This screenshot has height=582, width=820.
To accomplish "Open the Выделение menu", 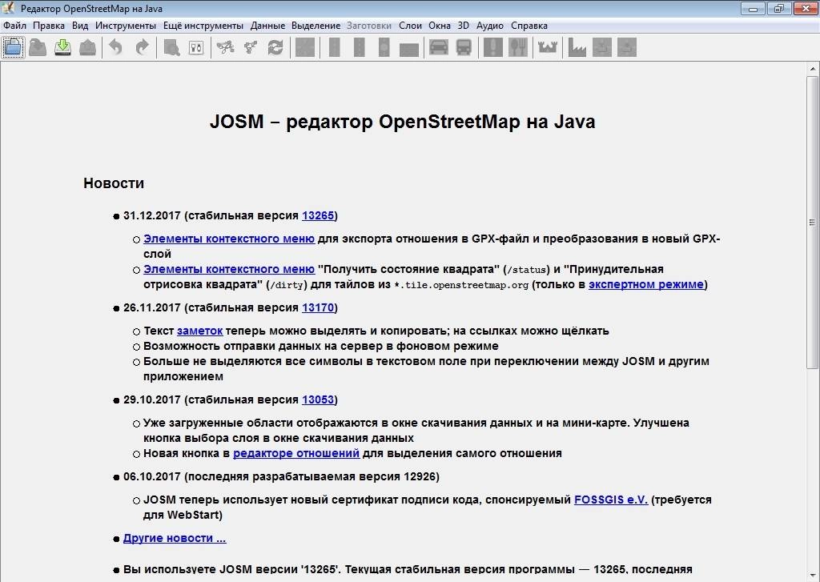I will 316,26.
